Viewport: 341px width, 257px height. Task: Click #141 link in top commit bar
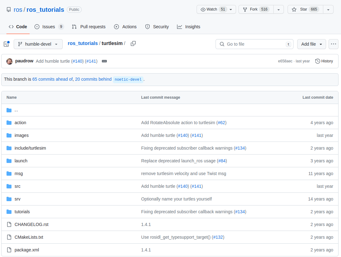click(91, 61)
